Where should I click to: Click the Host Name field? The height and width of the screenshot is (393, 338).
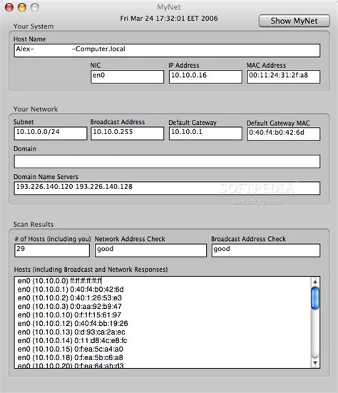tap(167, 51)
